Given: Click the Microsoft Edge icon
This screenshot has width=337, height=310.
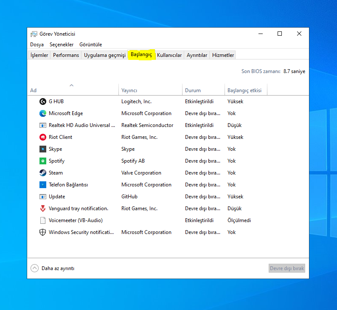Looking at the screenshot, I should [43, 113].
